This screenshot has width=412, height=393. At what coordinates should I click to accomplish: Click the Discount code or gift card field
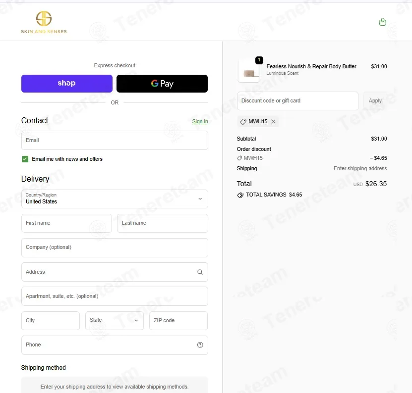click(297, 101)
